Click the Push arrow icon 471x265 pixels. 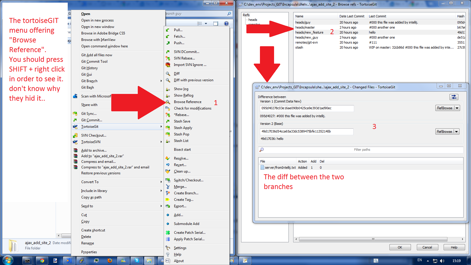click(168, 43)
